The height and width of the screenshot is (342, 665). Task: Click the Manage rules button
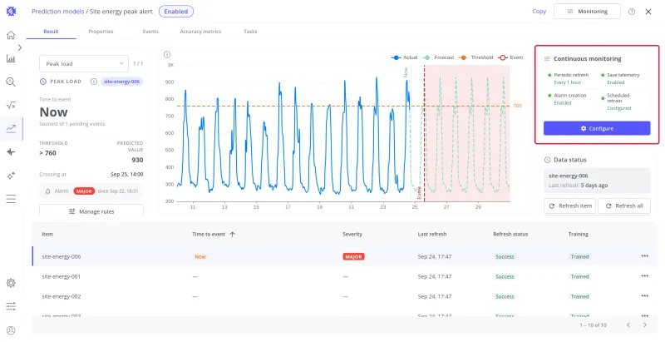pyautogui.click(x=91, y=211)
